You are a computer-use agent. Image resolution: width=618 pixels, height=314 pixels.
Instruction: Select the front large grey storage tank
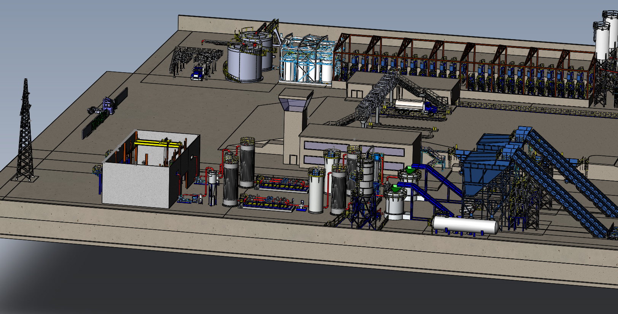(245, 63)
